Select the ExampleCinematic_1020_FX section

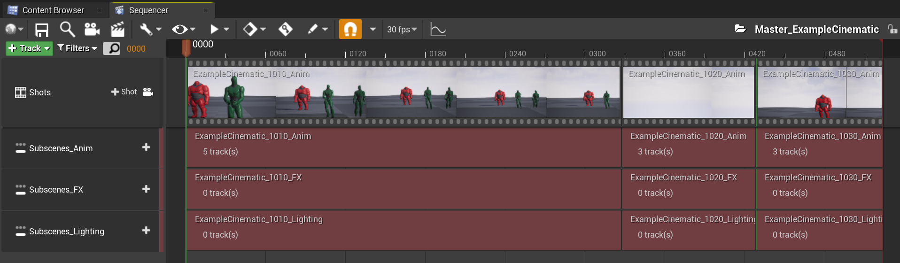(689, 189)
